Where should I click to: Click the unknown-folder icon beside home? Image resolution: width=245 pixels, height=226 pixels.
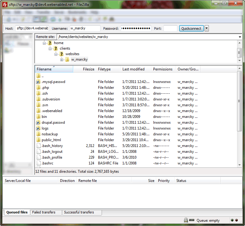pos(50,43)
